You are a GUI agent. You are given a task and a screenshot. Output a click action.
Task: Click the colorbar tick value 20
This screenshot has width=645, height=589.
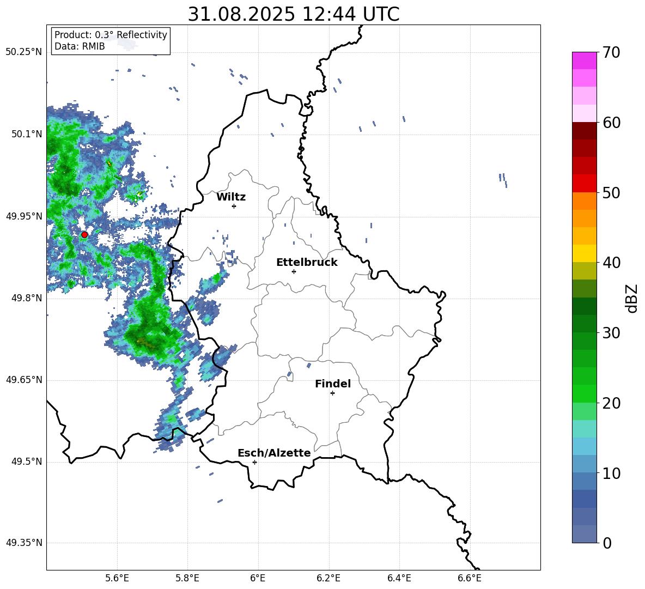(611, 403)
